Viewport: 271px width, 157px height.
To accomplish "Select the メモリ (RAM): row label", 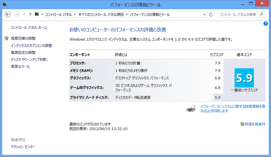I will coord(81,70).
